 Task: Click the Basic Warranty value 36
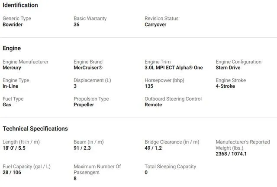coord(77,25)
